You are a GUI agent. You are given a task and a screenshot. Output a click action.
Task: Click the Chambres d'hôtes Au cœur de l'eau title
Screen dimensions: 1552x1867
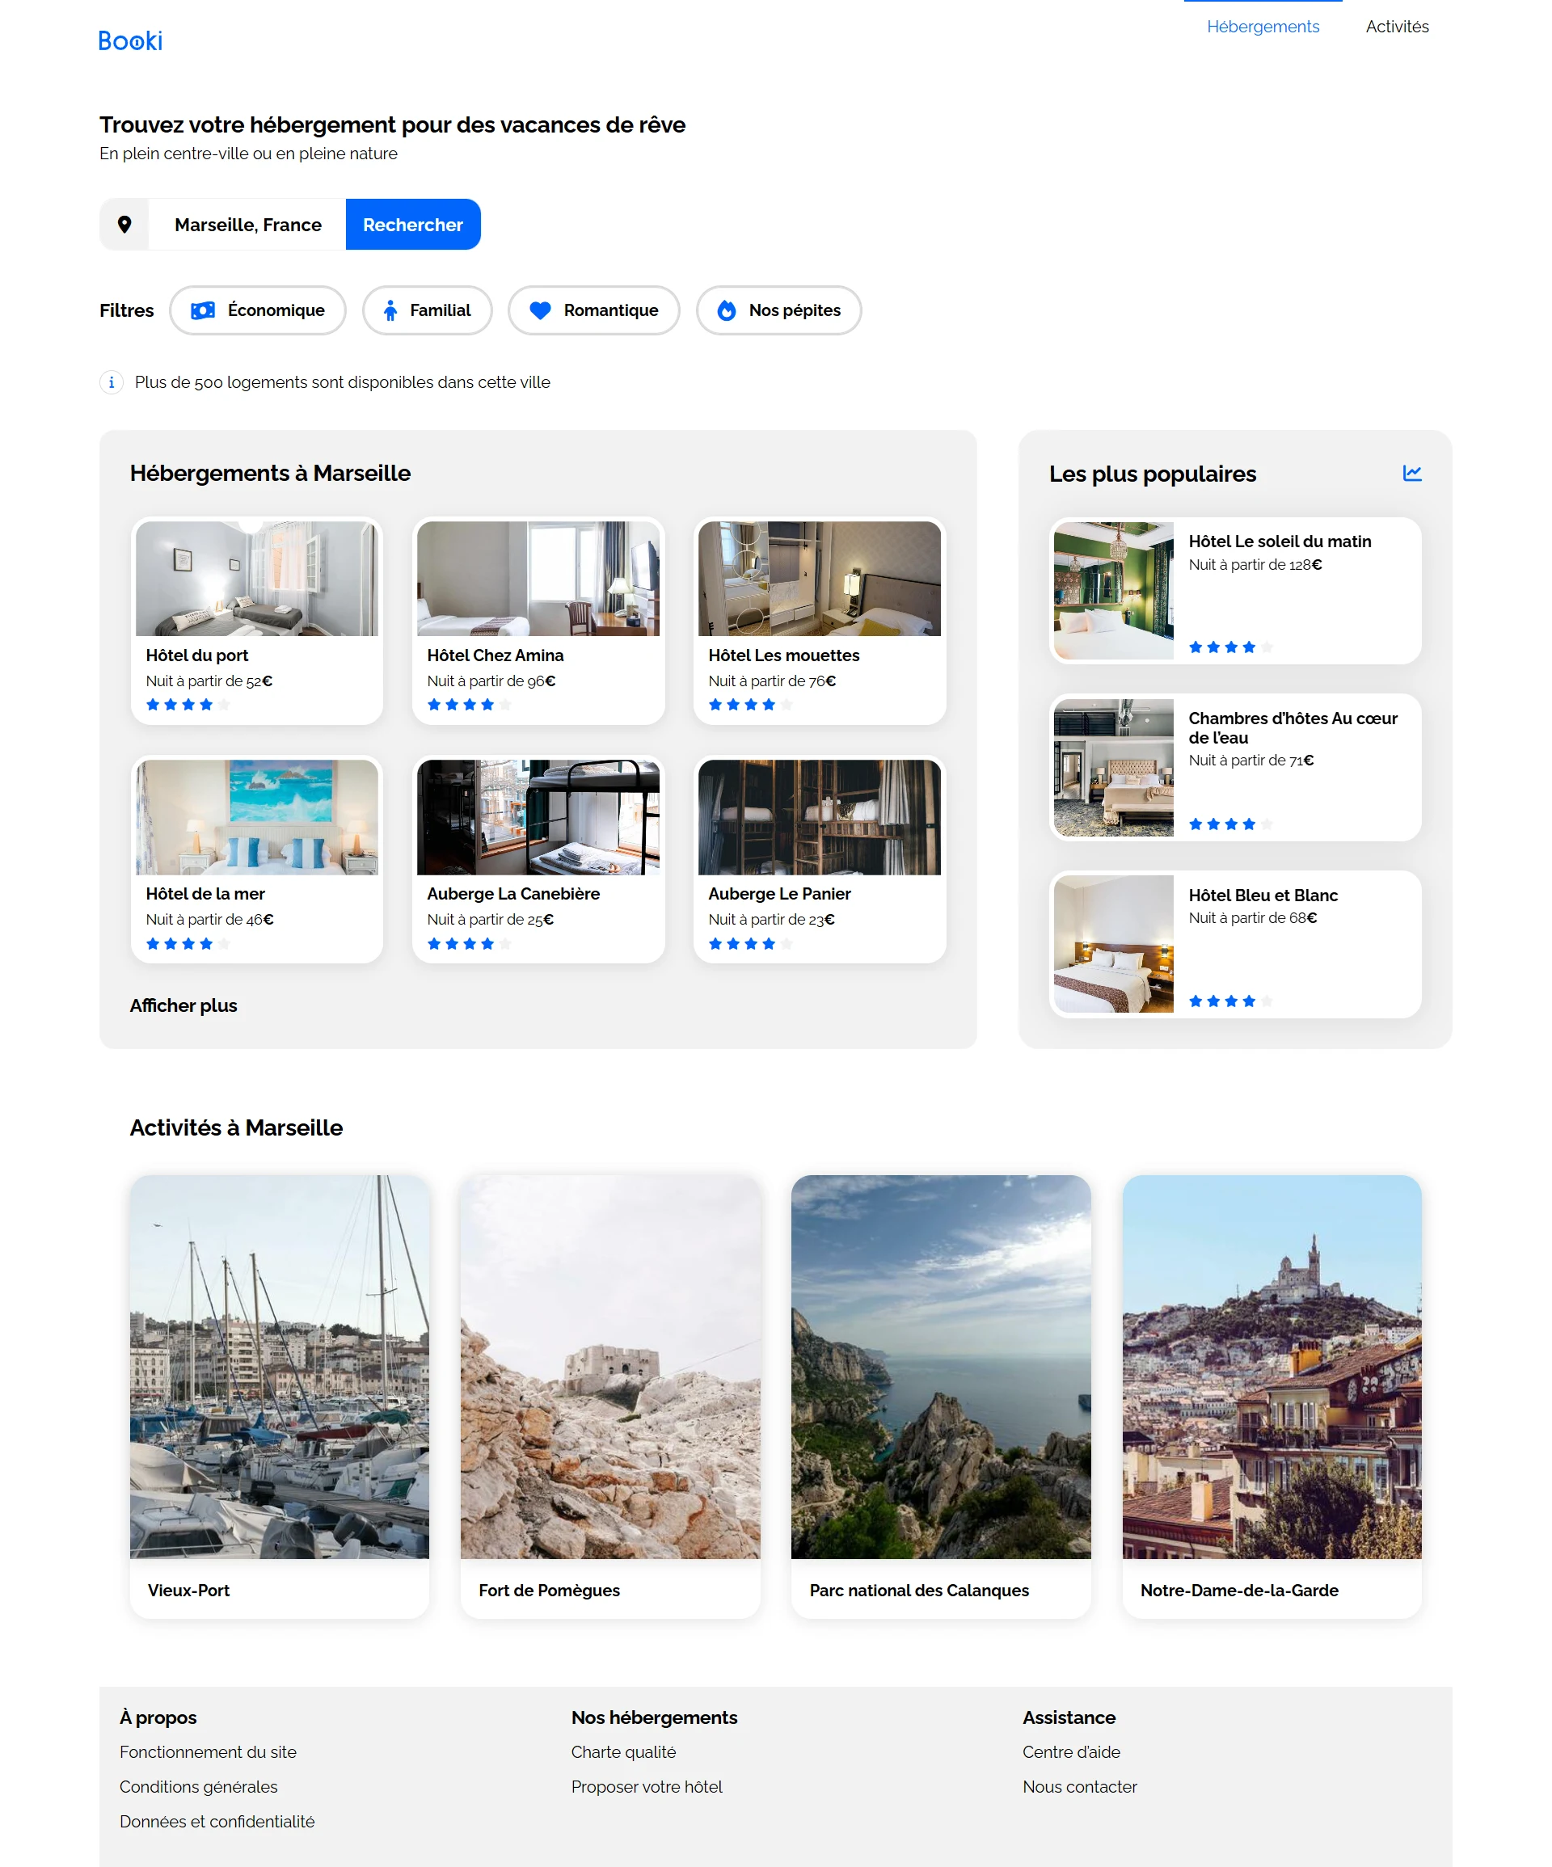click(1293, 728)
